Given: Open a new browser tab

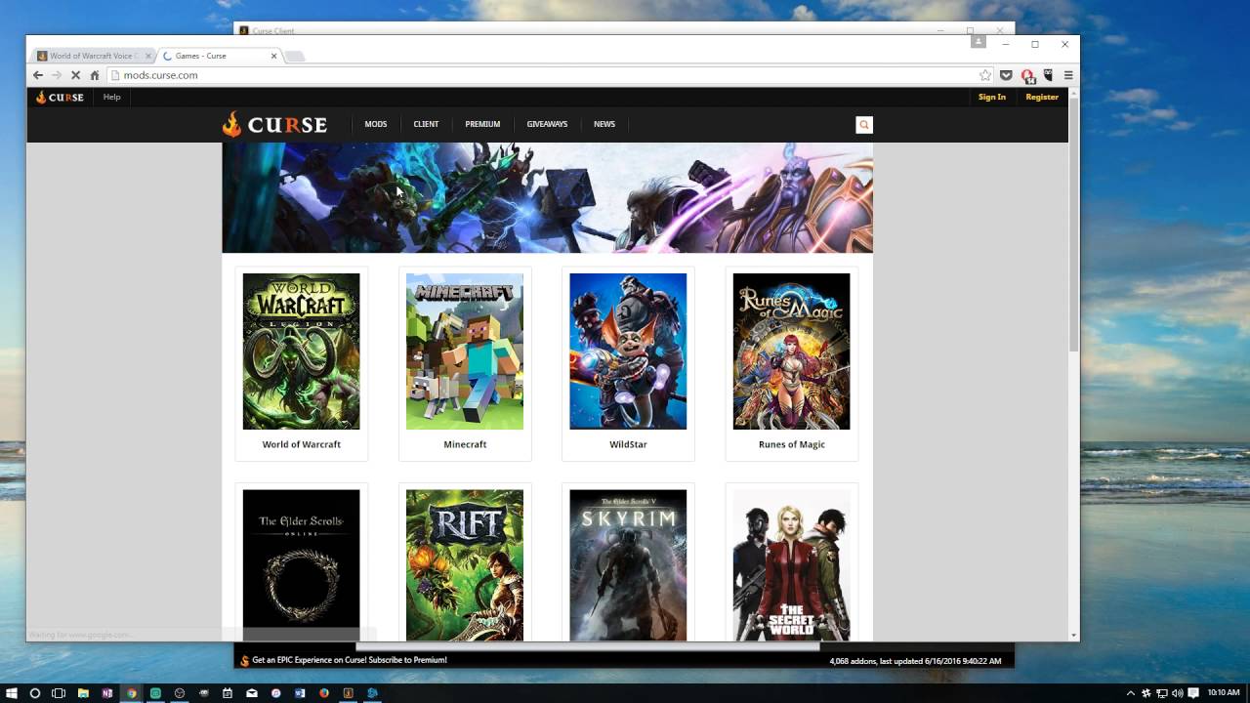Looking at the screenshot, I should [295, 56].
